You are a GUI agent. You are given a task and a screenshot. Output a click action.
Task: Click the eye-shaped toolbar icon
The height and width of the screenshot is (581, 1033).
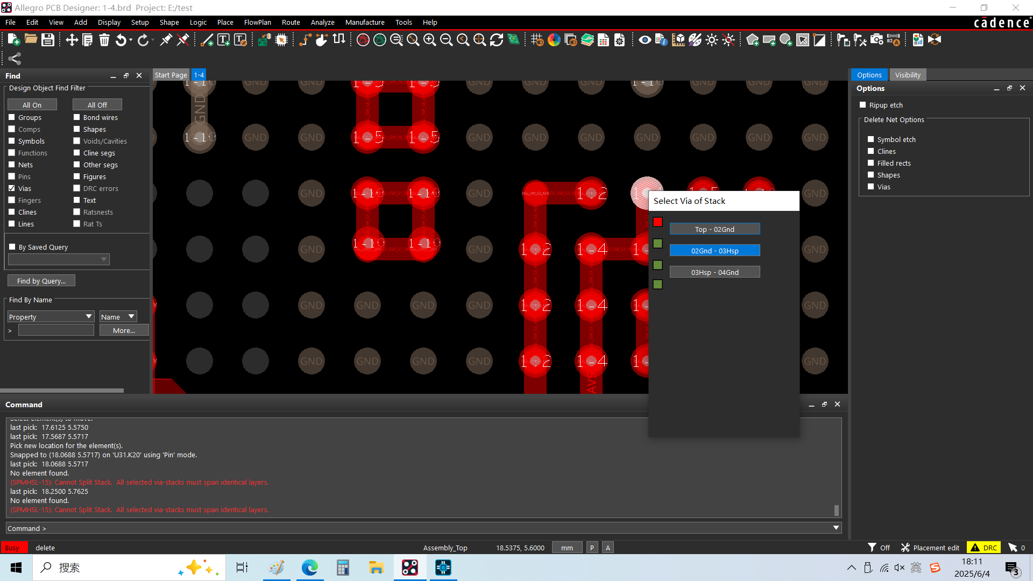coord(645,40)
